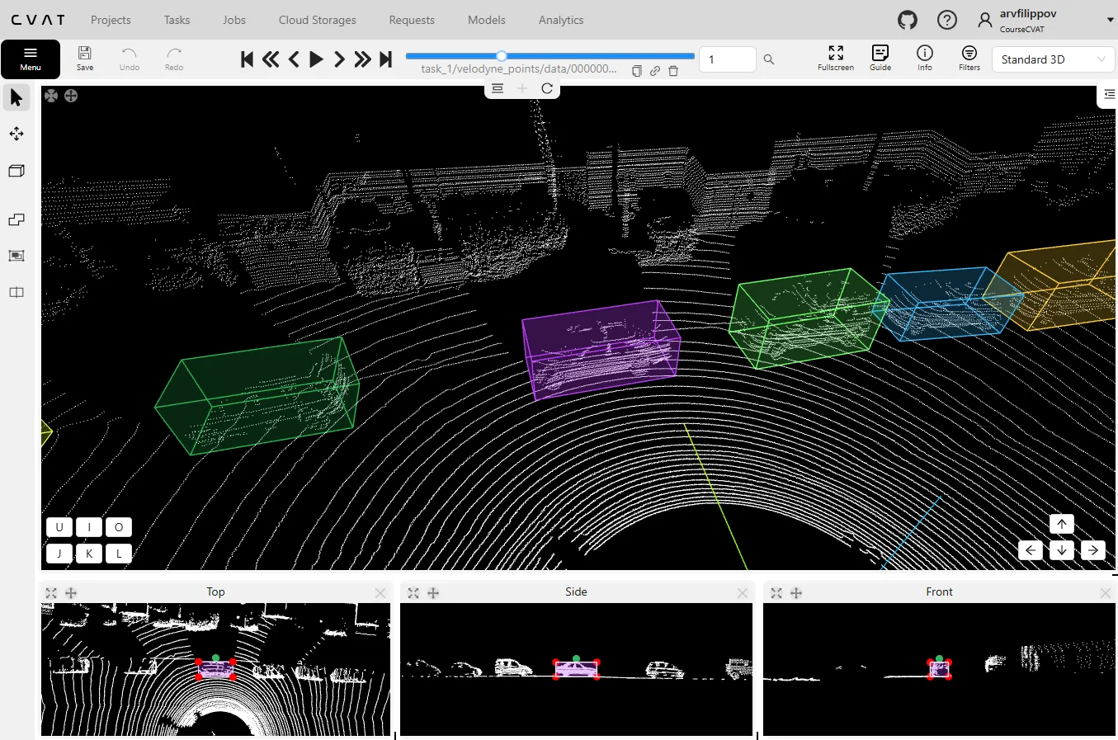Delete the current frame with trash icon
This screenshot has height=740, width=1118.
point(673,71)
